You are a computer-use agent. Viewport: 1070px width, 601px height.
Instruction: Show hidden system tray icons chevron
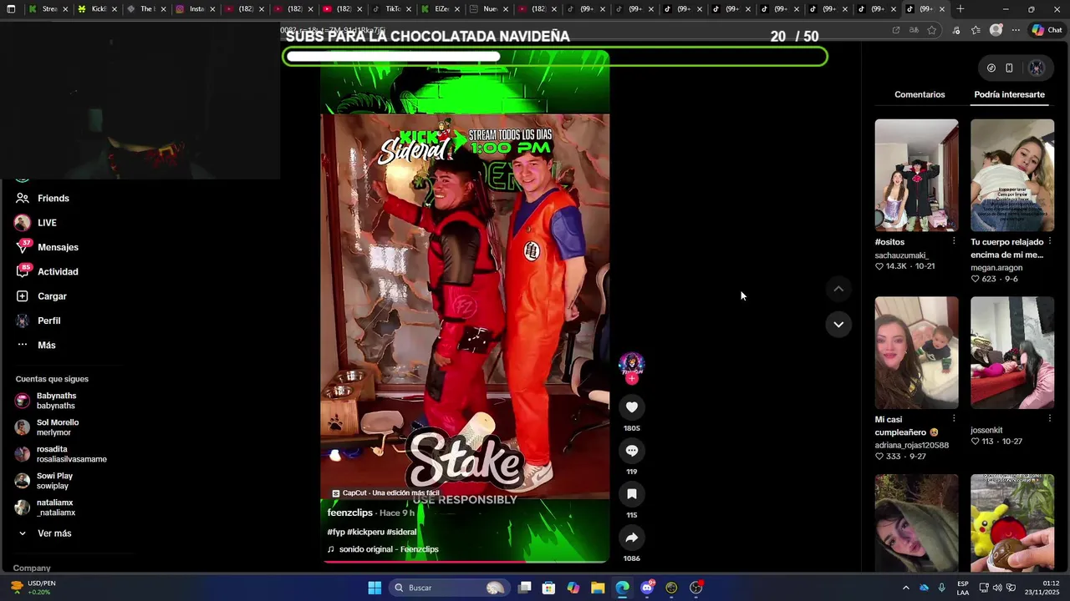pyautogui.click(x=905, y=588)
